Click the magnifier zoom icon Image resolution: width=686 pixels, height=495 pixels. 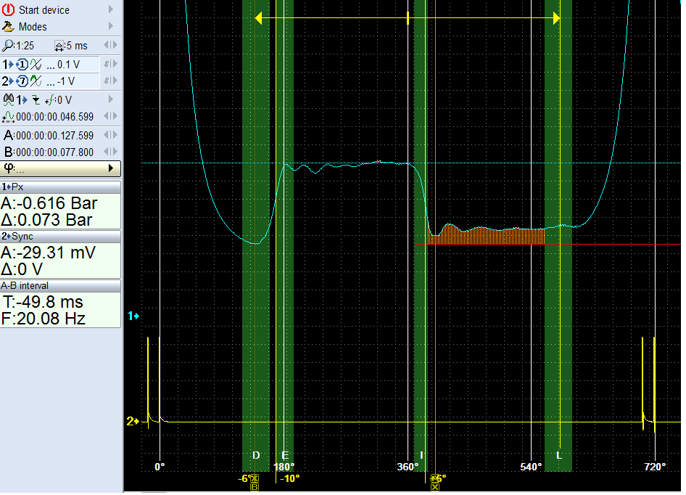tap(7, 45)
